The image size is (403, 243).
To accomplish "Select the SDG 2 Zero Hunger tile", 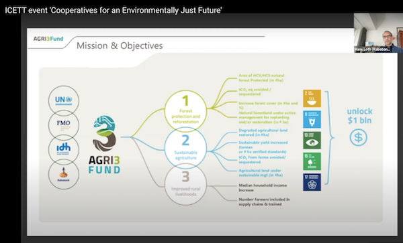I will pyautogui.click(x=312, y=98).
